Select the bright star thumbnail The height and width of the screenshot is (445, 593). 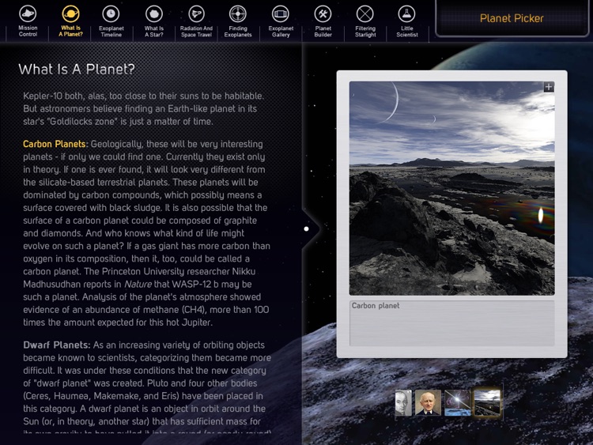point(457,403)
